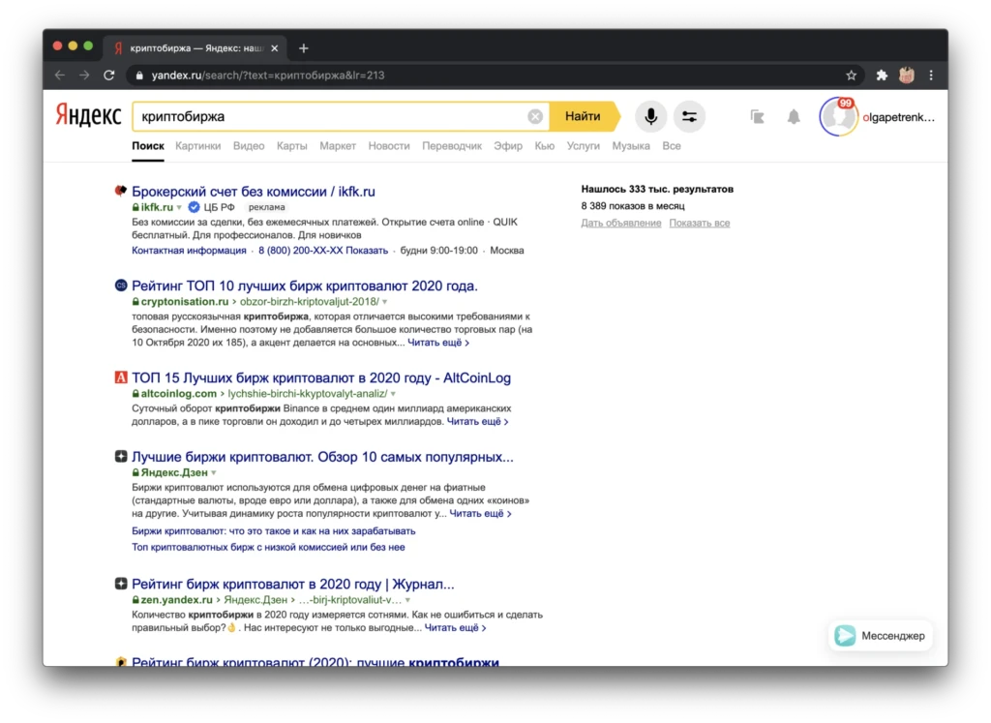Image resolution: width=991 pixels, height=723 pixels.
Task: Open Chrome three-dot menu
Action: click(x=931, y=75)
